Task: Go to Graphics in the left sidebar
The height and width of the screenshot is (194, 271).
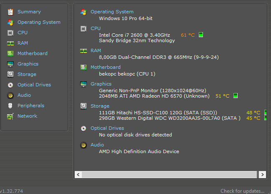Action: coord(28,64)
